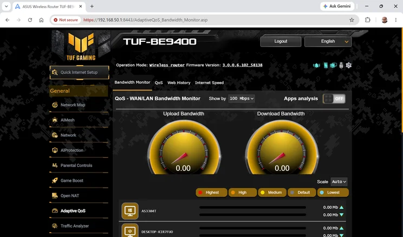Click the Not secure site info chip

tap(66, 20)
